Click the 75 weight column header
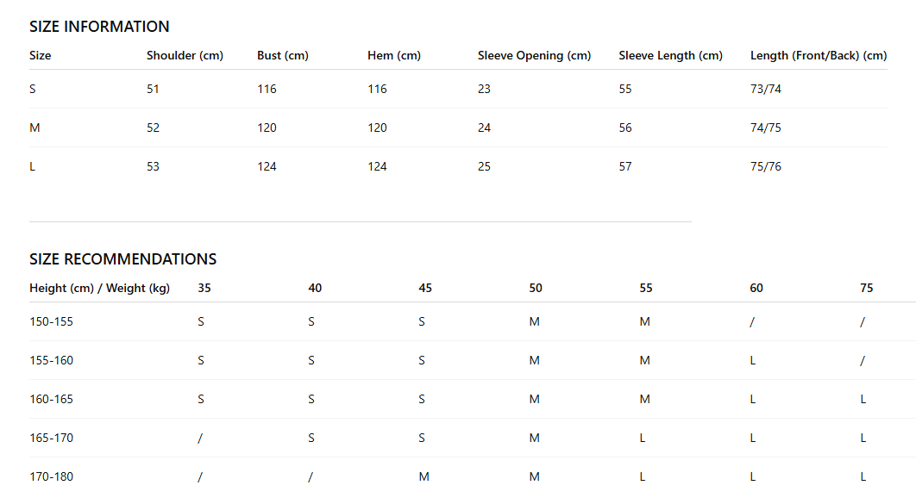Viewport: 916px width, 504px height. pyautogui.click(x=866, y=288)
